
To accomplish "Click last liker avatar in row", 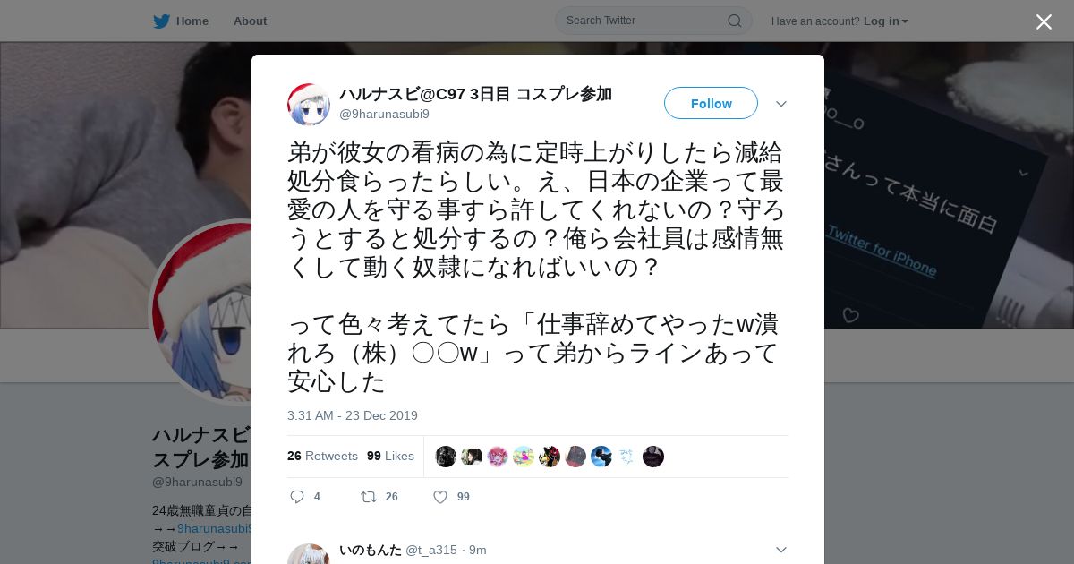I will [653, 457].
